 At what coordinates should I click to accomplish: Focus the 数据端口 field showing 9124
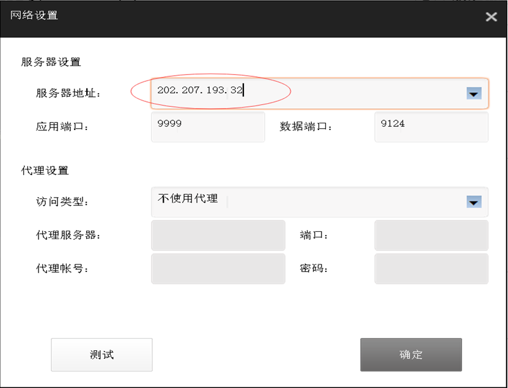pyautogui.click(x=431, y=127)
